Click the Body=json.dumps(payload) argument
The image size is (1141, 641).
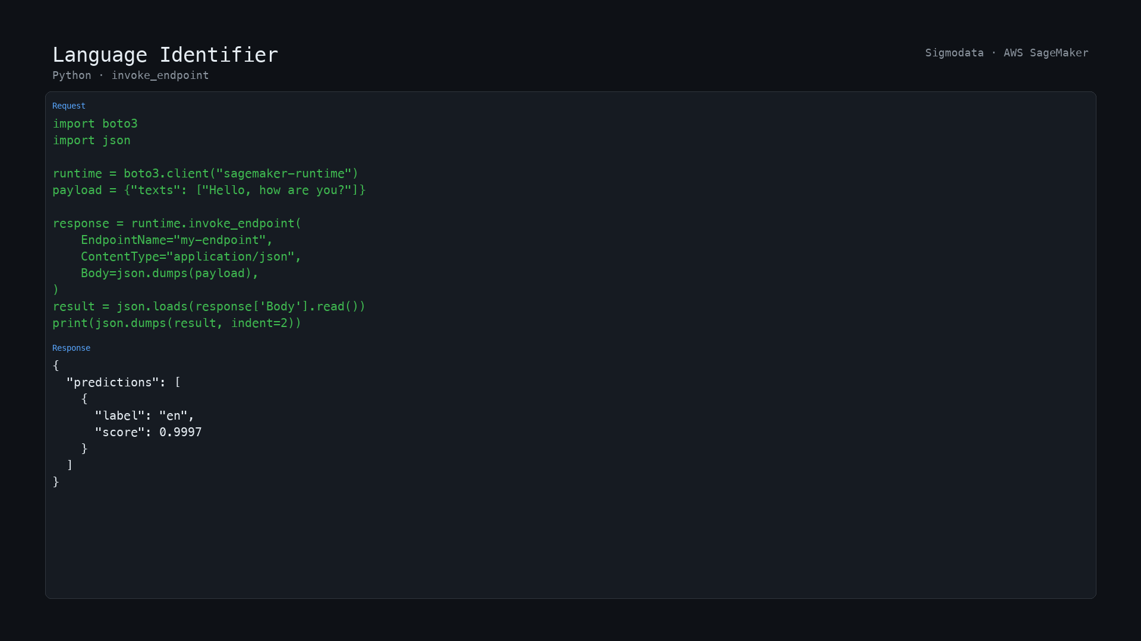[170, 273]
